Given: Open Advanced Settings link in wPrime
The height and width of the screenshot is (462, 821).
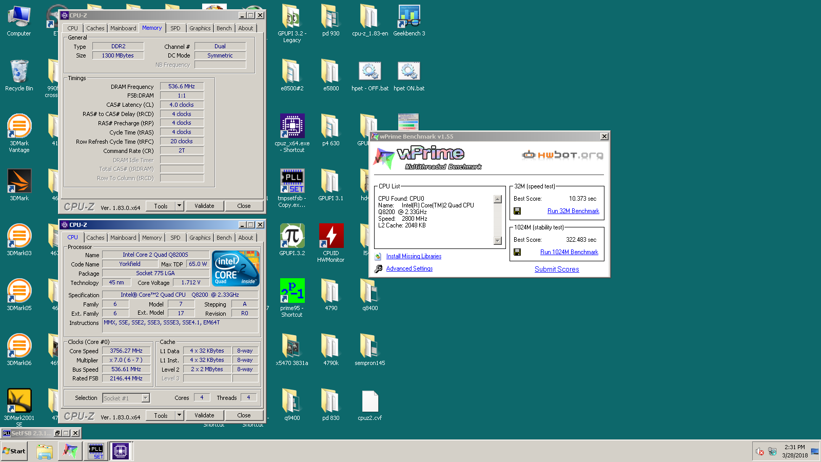Looking at the screenshot, I should 409,268.
